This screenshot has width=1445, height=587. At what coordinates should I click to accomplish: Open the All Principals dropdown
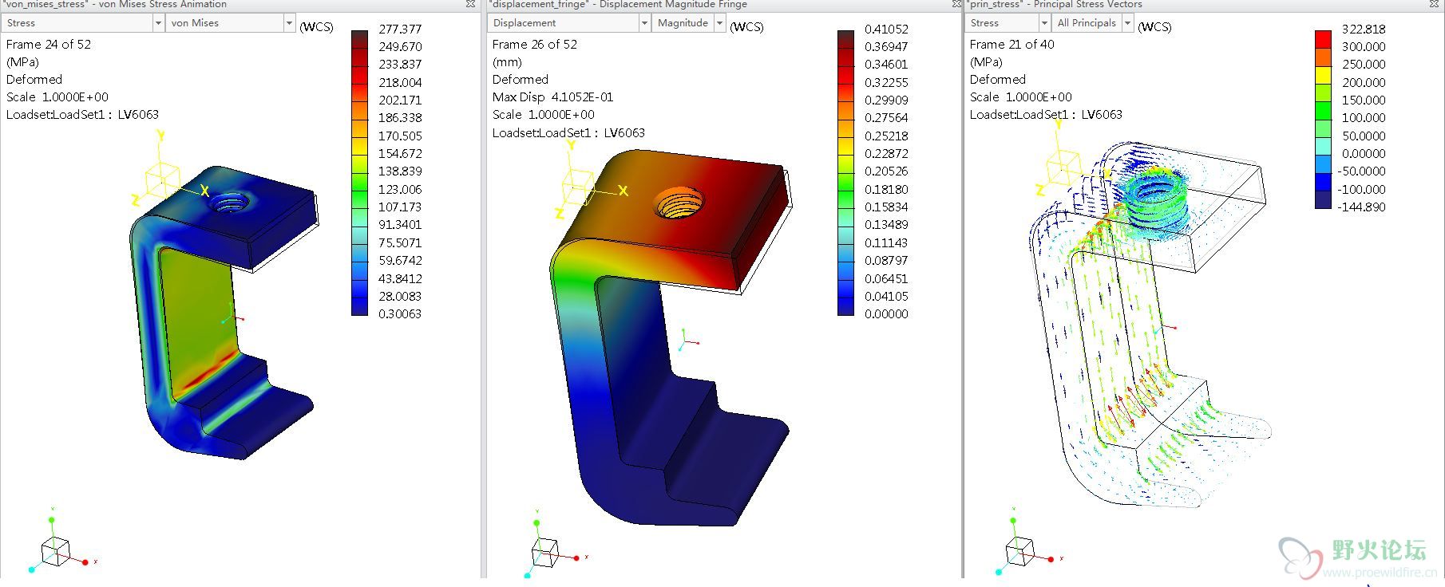pos(1127,23)
